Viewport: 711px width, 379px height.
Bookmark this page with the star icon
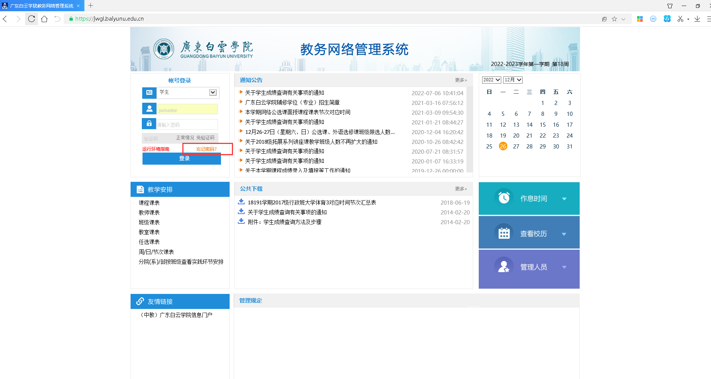point(614,19)
